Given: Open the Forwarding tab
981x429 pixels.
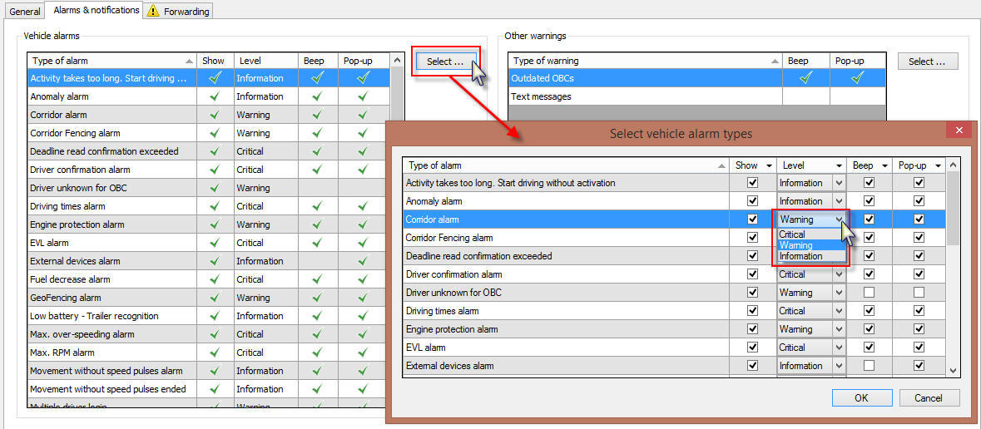Looking at the screenshot, I should 186,12.
